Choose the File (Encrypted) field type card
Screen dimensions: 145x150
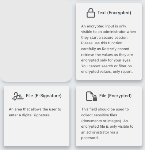tap(109, 116)
